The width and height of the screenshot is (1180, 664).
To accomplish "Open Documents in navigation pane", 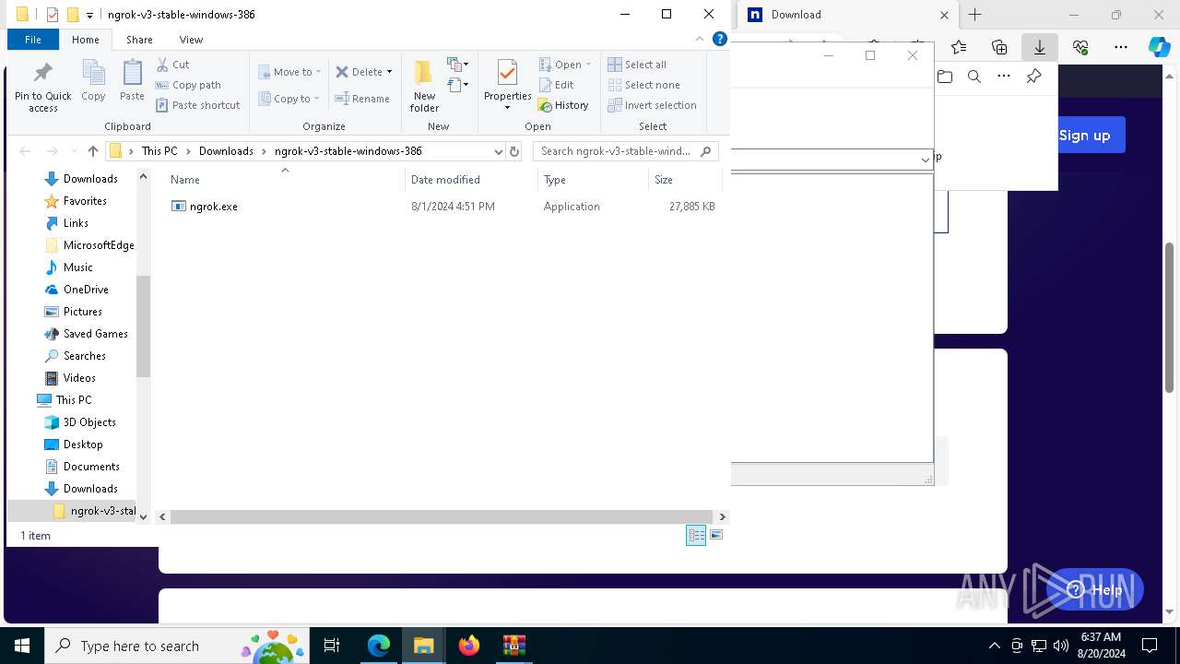I will click(x=91, y=467).
